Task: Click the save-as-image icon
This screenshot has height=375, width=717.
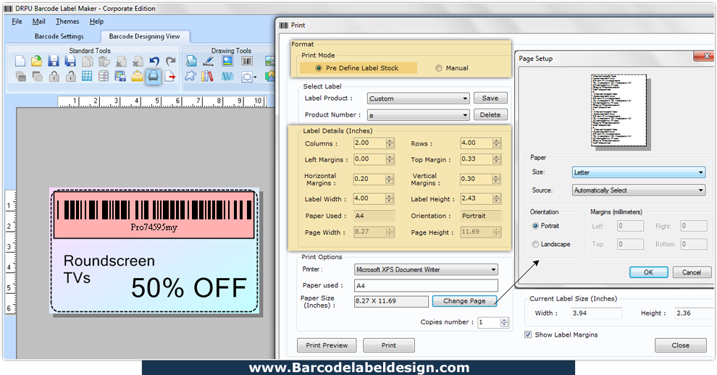Action: click(x=121, y=76)
